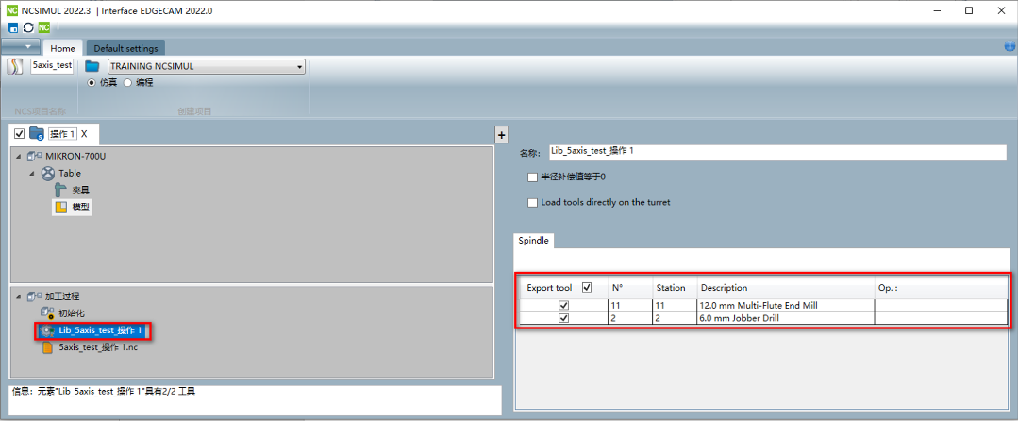
Task: Collapse the 加工过程 tree node
Action: pyautogui.click(x=20, y=297)
